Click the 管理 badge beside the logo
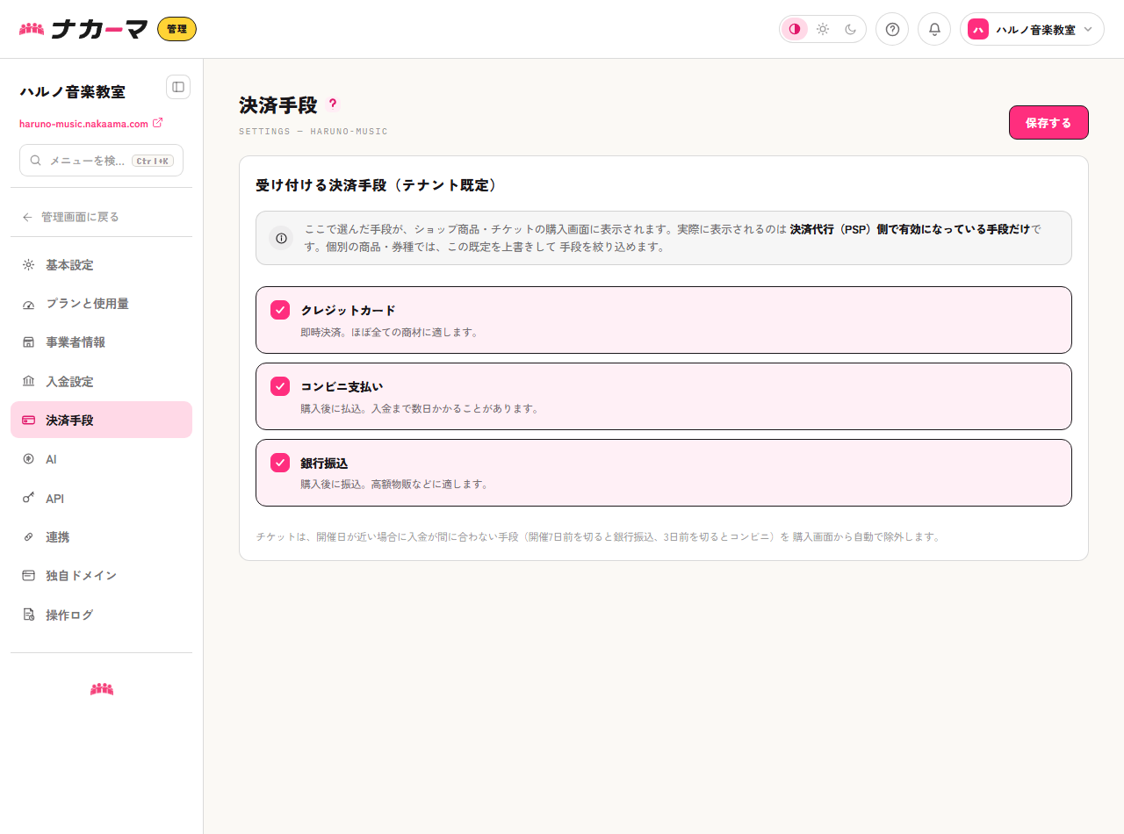The height and width of the screenshot is (834, 1124). [177, 29]
